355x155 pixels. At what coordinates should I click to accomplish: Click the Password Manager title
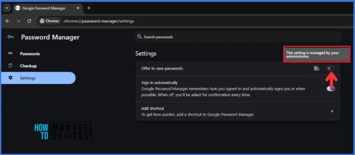click(x=50, y=37)
